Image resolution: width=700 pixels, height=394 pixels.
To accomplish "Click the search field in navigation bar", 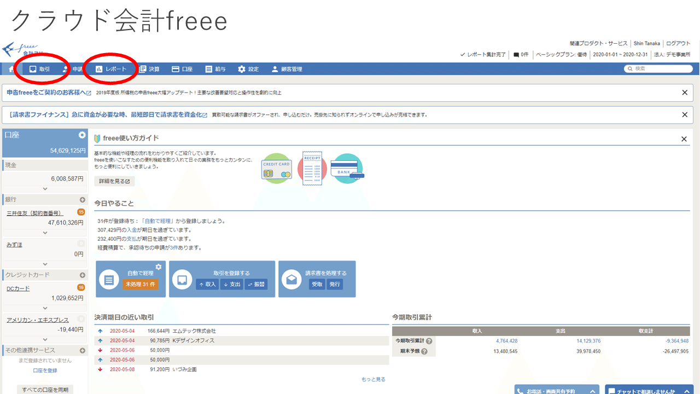I will coord(658,69).
